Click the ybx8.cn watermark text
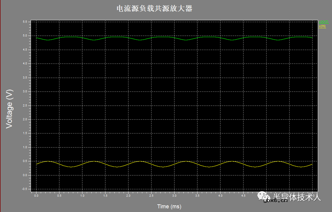 tap(275, 200)
